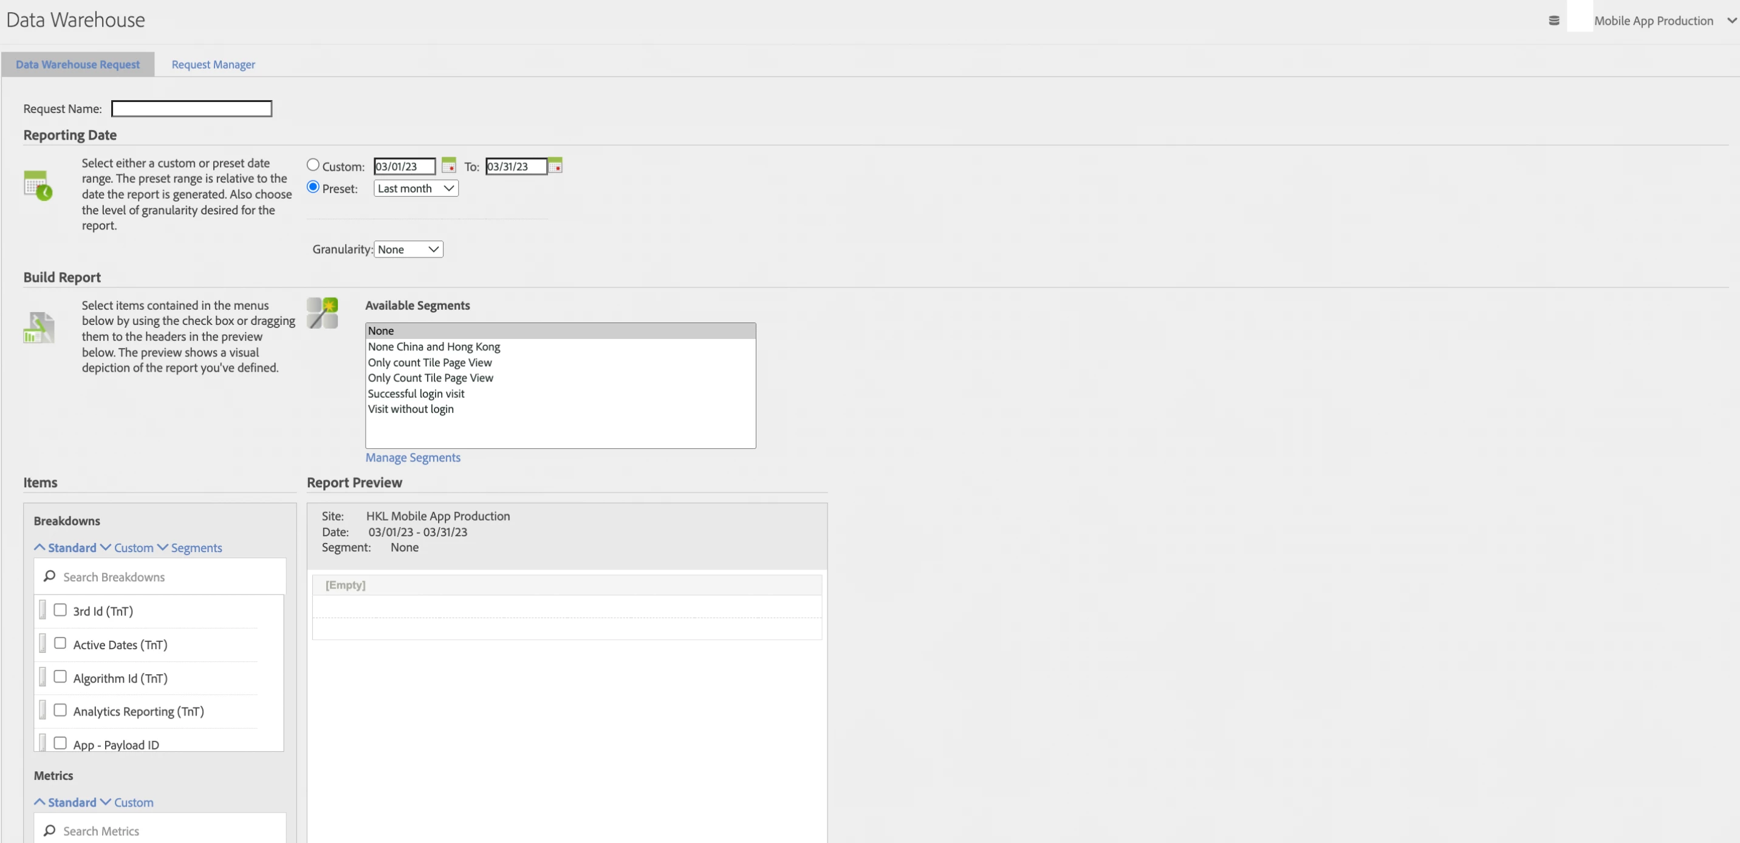
Task: Select the Successful login visit segment
Action: [416, 394]
